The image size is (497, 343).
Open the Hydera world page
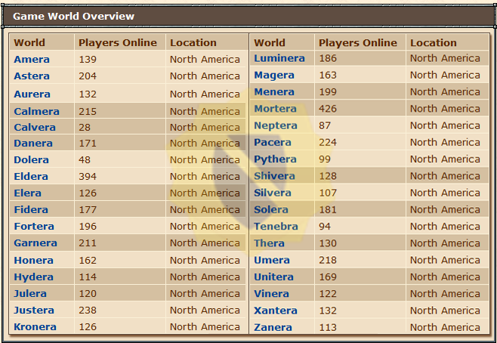tap(33, 277)
